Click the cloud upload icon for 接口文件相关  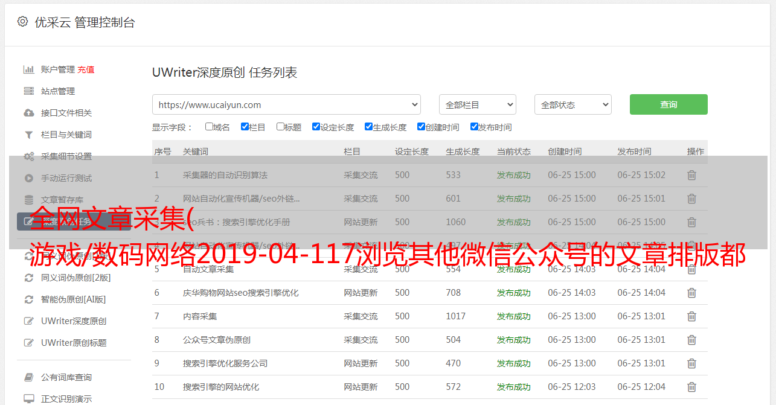[x=28, y=113]
